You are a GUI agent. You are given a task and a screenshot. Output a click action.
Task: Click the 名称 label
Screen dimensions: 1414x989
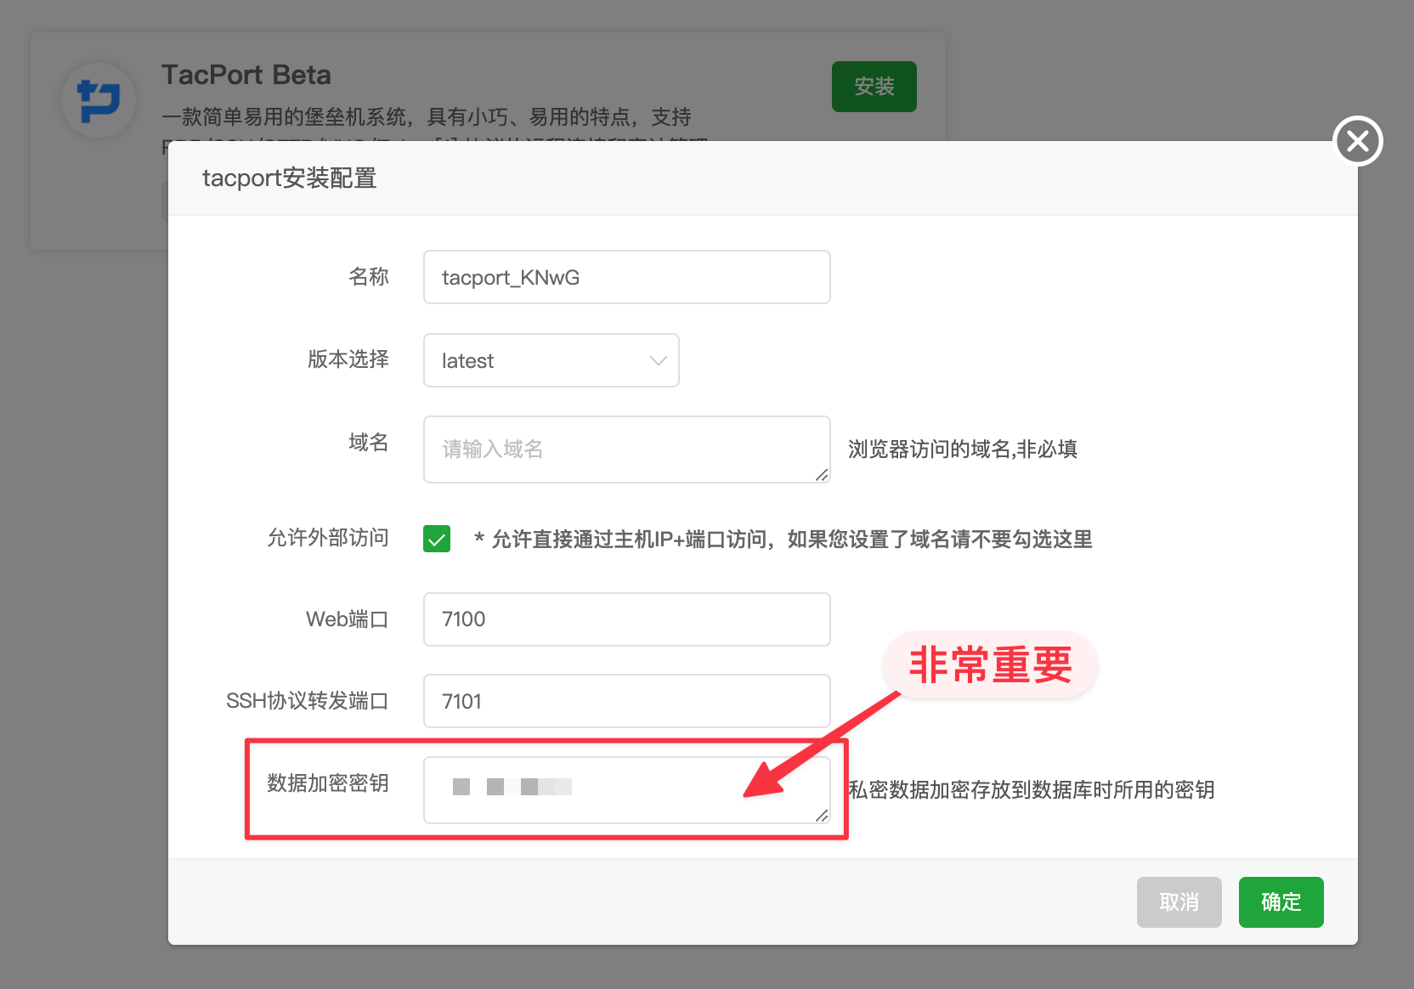(x=369, y=277)
